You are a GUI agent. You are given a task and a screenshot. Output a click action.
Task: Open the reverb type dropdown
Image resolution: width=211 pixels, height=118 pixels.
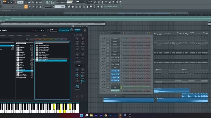click(80, 66)
